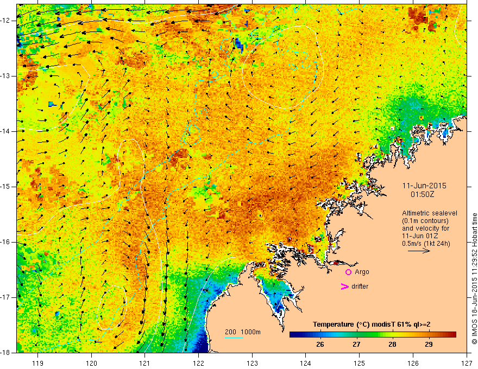478x369 pixels.
Task: Click the '126' longitude axis label
Action: 413,363
